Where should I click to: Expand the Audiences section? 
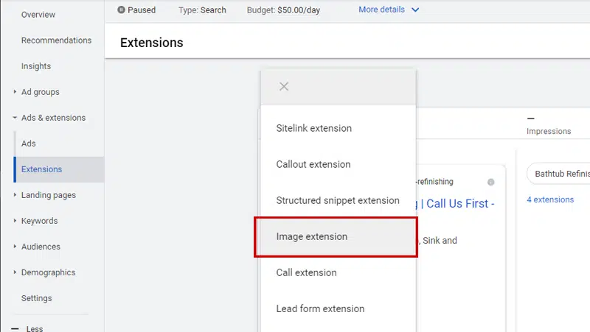[15, 247]
